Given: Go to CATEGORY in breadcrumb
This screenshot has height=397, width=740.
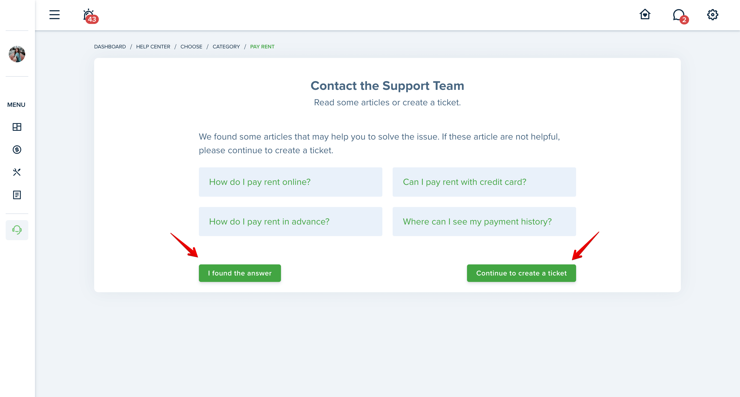Looking at the screenshot, I should 226,47.
